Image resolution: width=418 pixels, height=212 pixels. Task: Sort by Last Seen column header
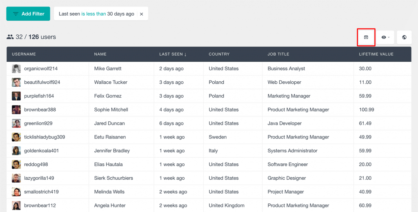click(173, 54)
